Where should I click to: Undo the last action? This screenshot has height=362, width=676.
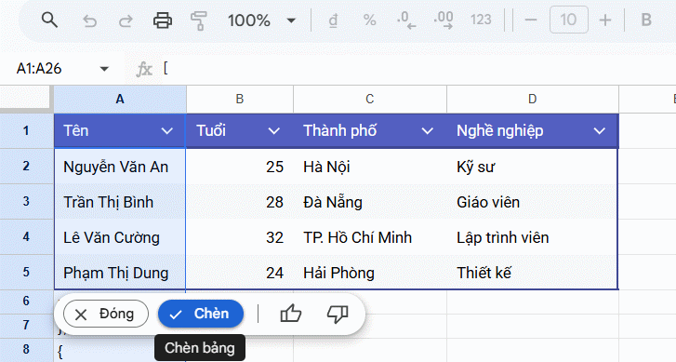coord(89,20)
